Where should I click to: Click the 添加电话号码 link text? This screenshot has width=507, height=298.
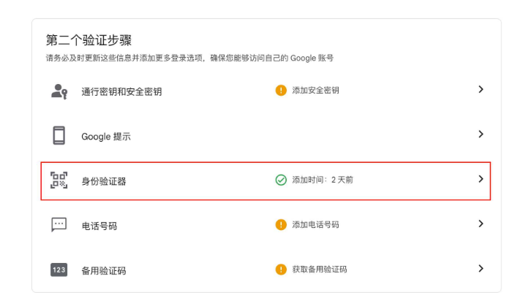(315, 225)
